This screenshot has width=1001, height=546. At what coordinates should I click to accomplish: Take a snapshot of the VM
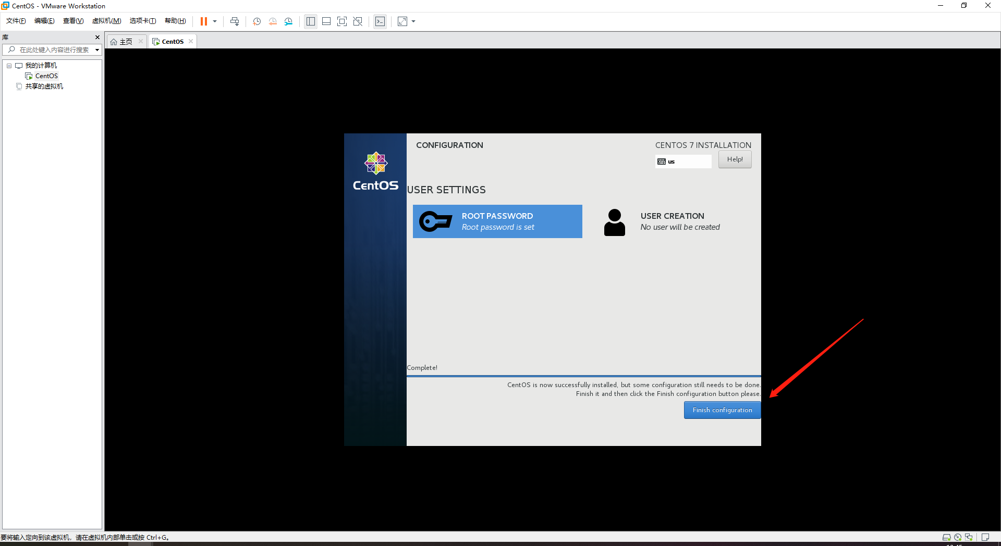(257, 21)
